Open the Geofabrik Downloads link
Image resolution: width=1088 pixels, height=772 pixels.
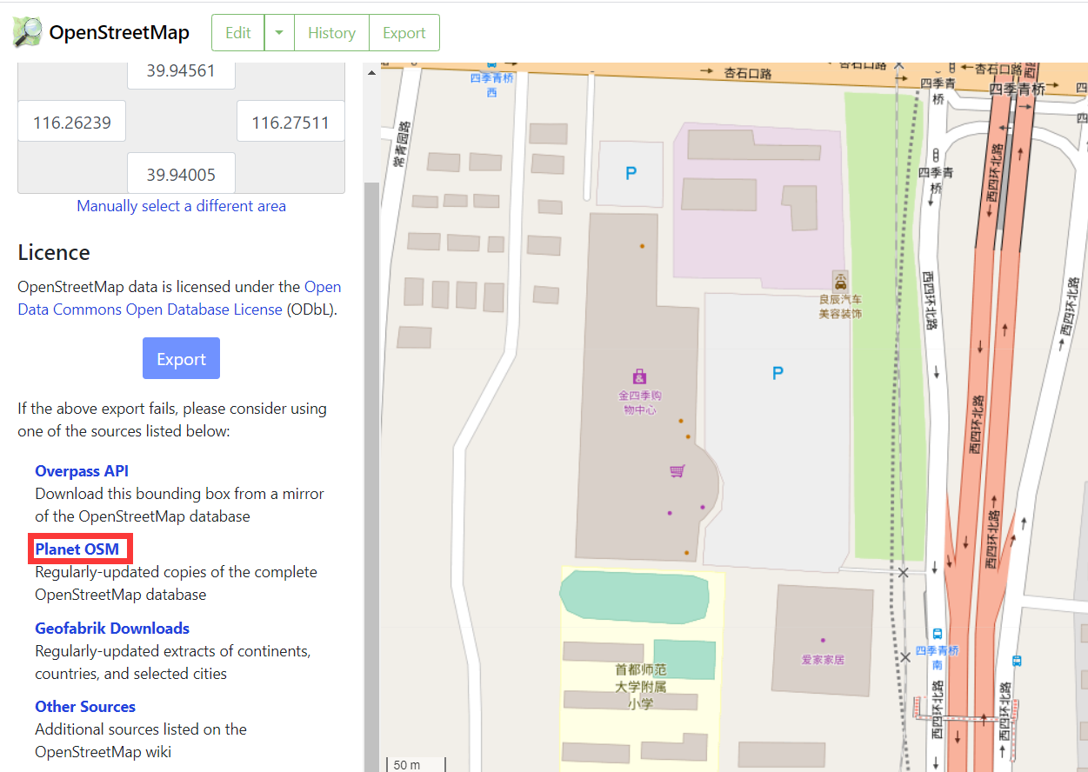point(111,628)
